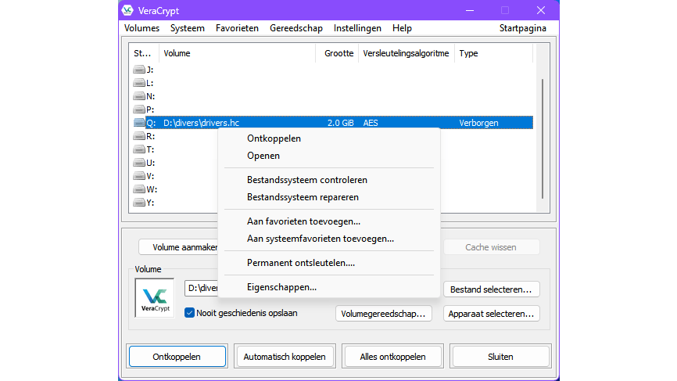Select Bestandssysteem controleren in context menu
677x381 pixels.
coord(329,180)
